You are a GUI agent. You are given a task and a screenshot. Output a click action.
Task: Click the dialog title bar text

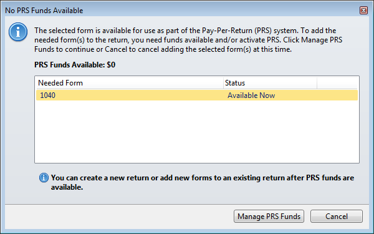[x=44, y=11]
